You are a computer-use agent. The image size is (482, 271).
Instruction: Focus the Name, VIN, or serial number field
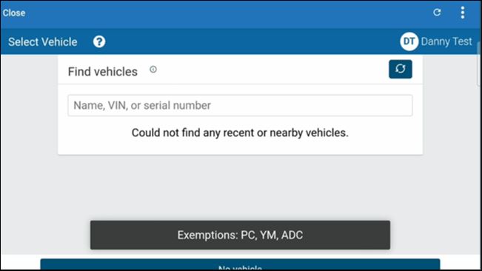(x=240, y=105)
